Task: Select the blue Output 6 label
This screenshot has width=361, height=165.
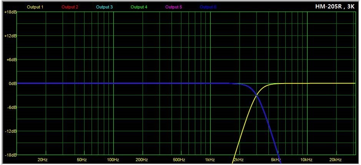Action: click(x=208, y=7)
